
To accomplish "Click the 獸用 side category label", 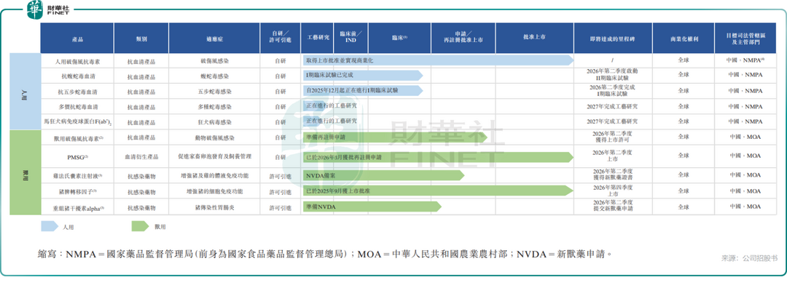I will point(26,173).
